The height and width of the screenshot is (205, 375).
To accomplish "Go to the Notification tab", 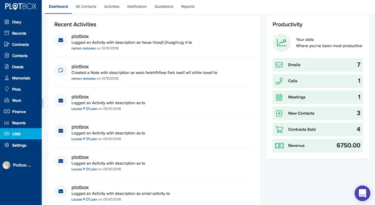I will tap(137, 7).
